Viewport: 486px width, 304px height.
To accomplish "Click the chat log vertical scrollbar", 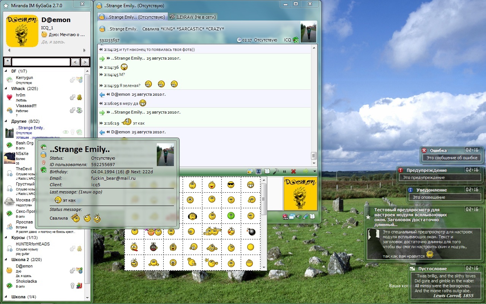I will [x=314, y=103].
